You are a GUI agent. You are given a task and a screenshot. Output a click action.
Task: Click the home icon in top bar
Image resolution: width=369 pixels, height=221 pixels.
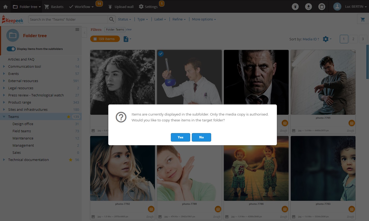(5, 7)
